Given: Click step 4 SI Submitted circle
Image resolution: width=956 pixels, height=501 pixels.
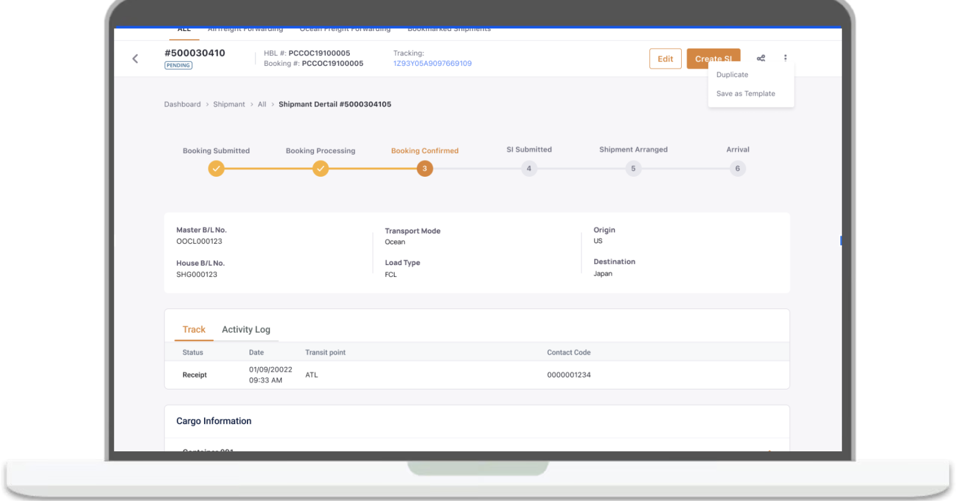Looking at the screenshot, I should [x=529, y=169].
